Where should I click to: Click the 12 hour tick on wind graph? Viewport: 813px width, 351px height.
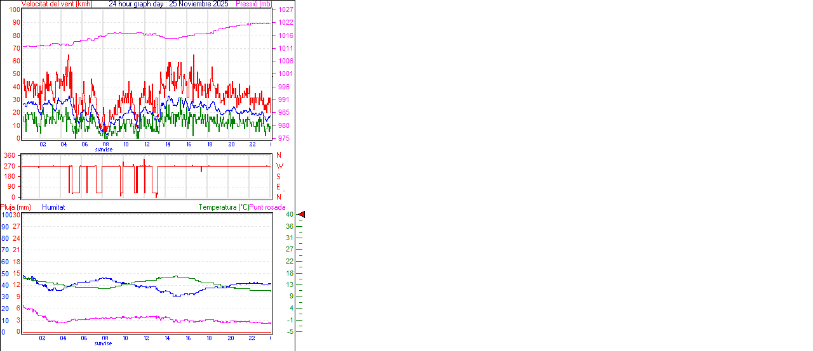coord(147,144)
